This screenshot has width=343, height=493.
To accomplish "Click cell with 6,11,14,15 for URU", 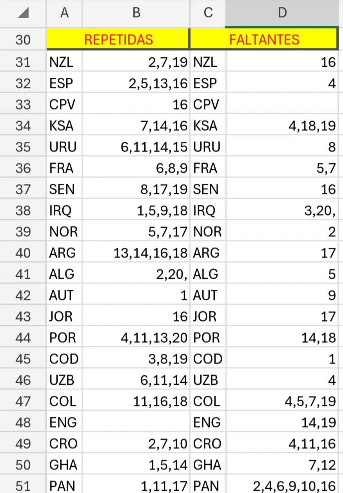I will tap(136, 147).
